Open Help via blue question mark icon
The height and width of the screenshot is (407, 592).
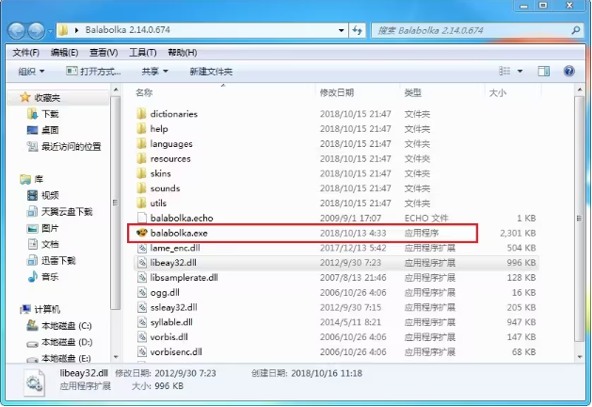coord(569,71)
